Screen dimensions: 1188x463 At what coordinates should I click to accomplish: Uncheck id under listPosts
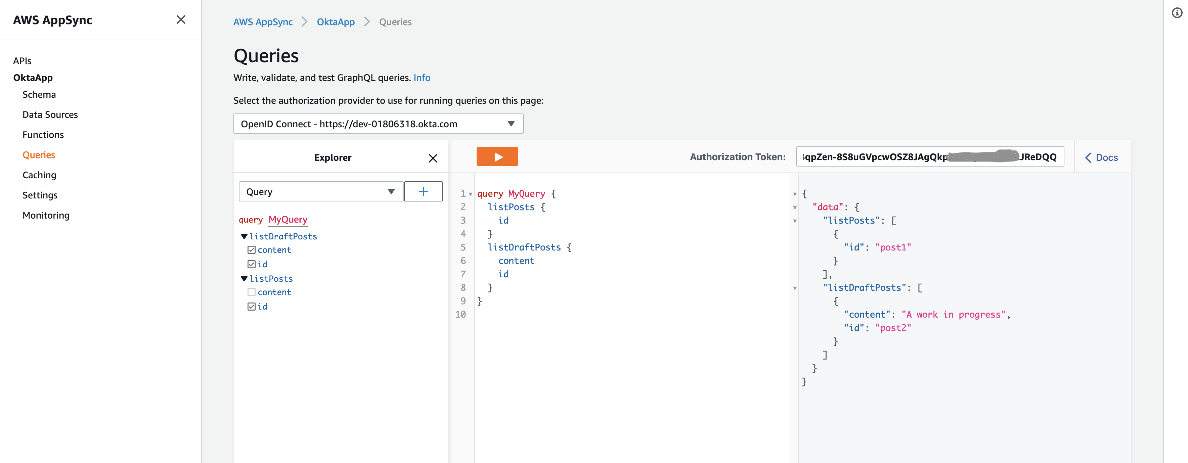(251, 307)
